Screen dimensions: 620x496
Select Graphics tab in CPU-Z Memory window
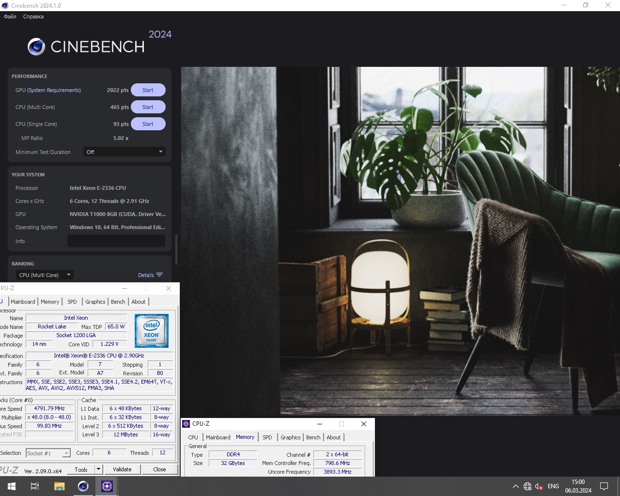(291, 437)
